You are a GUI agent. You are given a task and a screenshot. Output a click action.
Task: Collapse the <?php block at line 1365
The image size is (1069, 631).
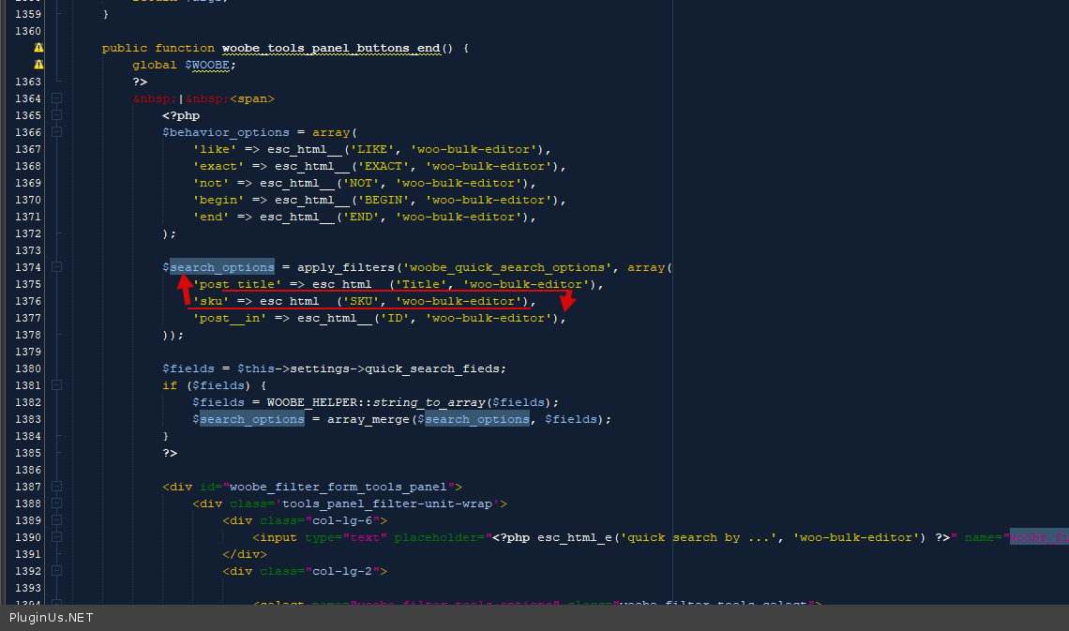(57, 115)
